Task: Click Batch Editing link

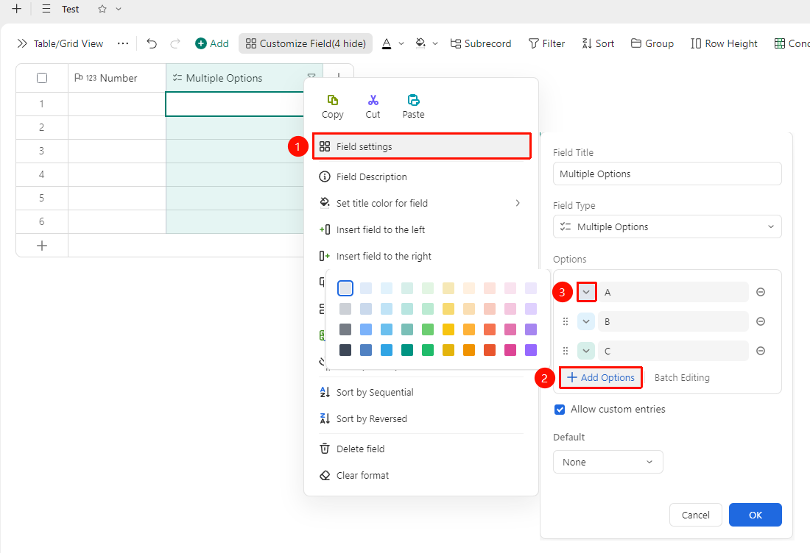Action: coord(682,377)
